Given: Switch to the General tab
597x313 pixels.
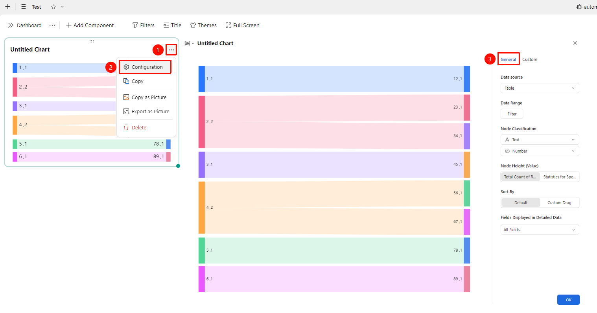Looking at the screenshot, I should tap(508, 59).
